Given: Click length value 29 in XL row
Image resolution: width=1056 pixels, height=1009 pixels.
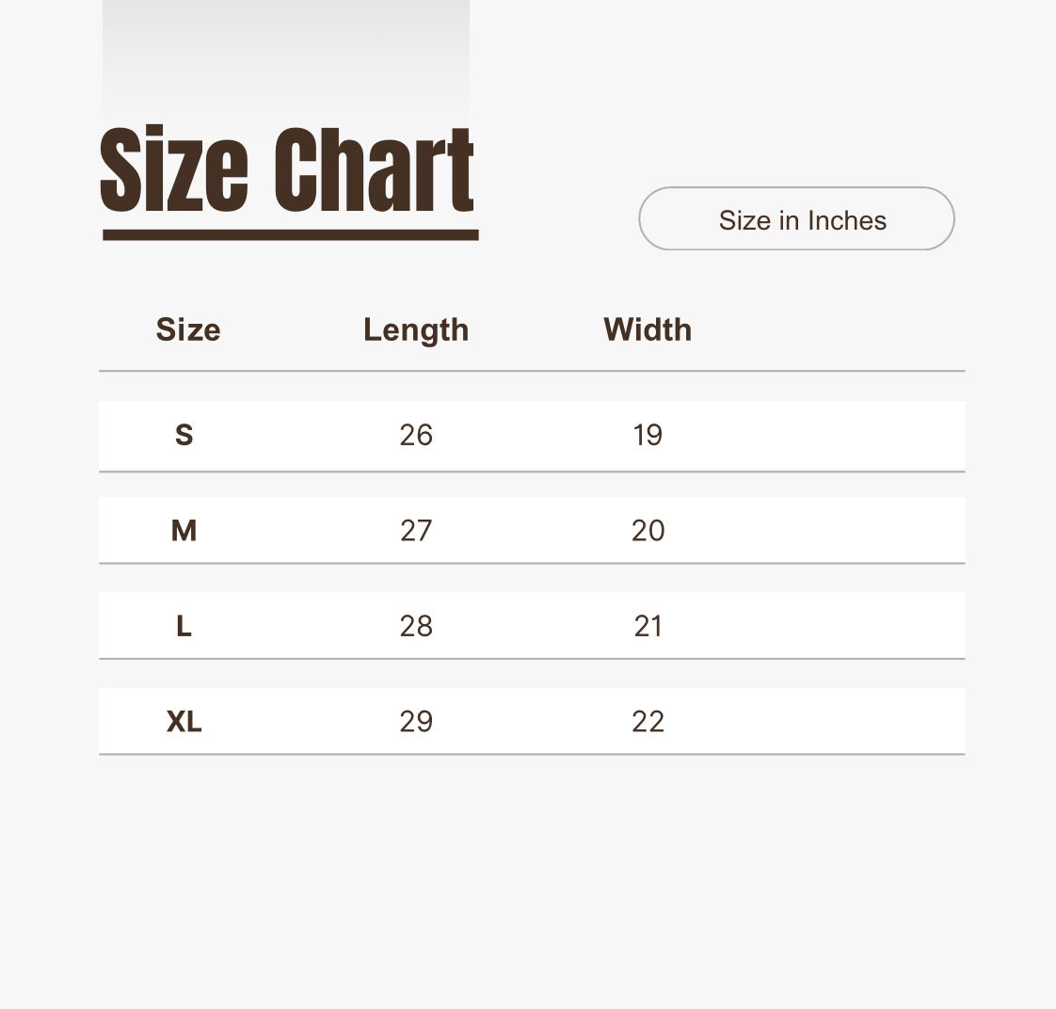Looking at the screenshot, I should point(416,721).
